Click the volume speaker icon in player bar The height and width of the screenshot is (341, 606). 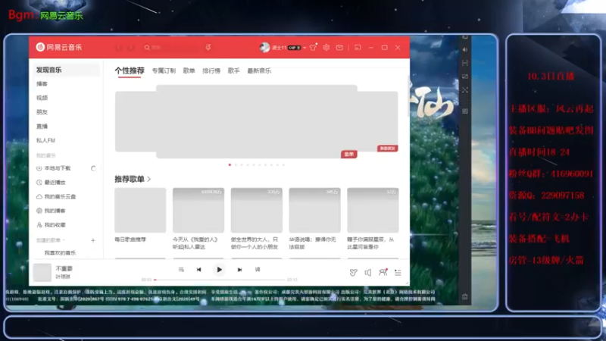[368, 273]
